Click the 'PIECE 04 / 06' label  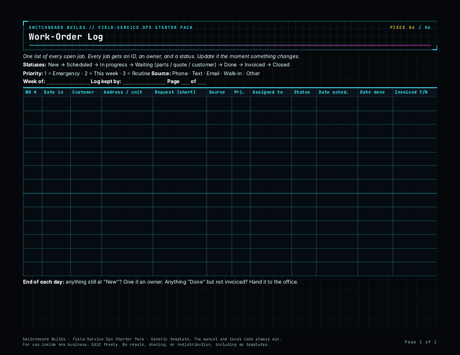[x=410, y=28]
